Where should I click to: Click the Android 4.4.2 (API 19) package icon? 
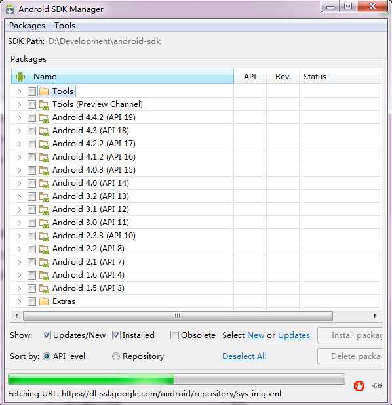click(x=44, y=117)
